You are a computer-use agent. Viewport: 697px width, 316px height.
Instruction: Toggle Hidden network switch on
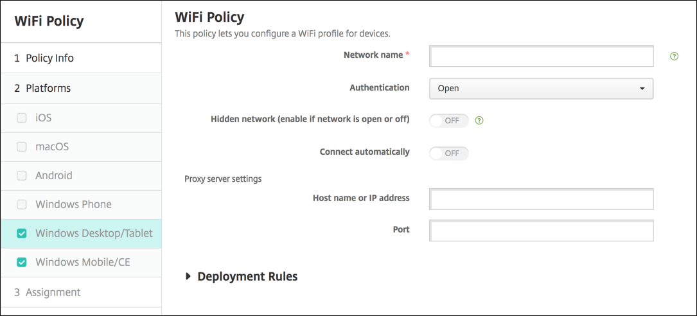(x=449, y=120)
